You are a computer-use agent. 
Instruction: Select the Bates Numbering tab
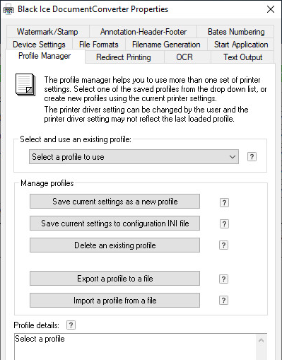coord(236,32)
